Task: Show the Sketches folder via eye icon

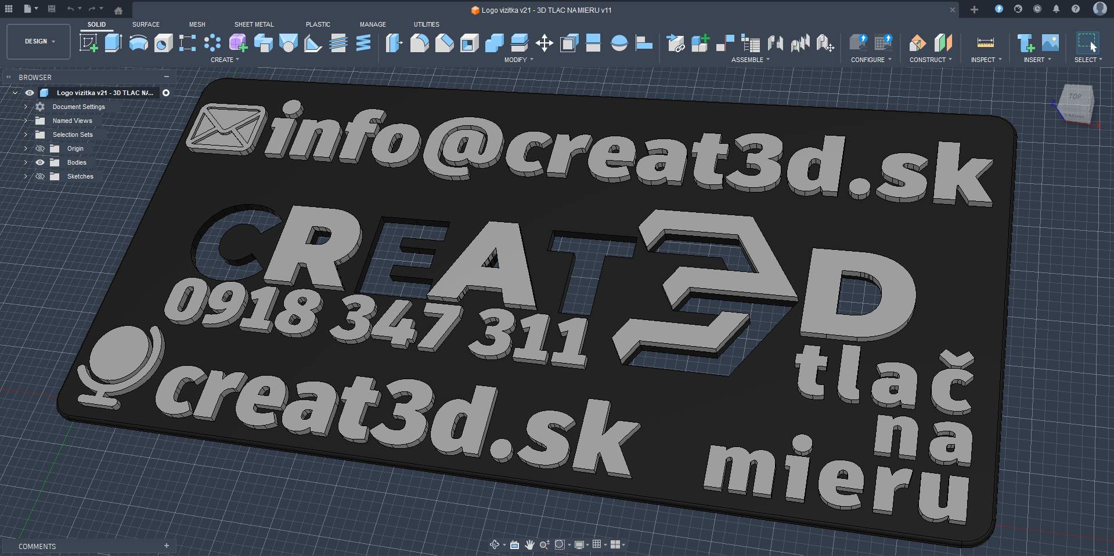Action: [40, 176]
